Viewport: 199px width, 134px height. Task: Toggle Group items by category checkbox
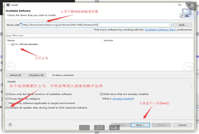(x=7, y=98)
